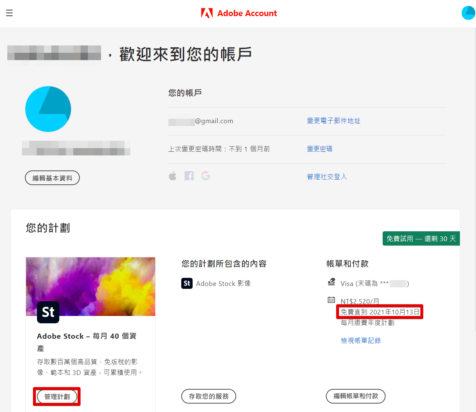The height and width of the screenshot is (412, 476).
Task: Click the 免費試用 — 還剩 30 天 badge
Action: pyautogui.click(x=421, y=239)
